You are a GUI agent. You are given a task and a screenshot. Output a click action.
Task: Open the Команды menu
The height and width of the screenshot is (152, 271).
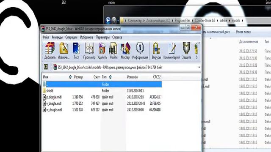[57, 37]
